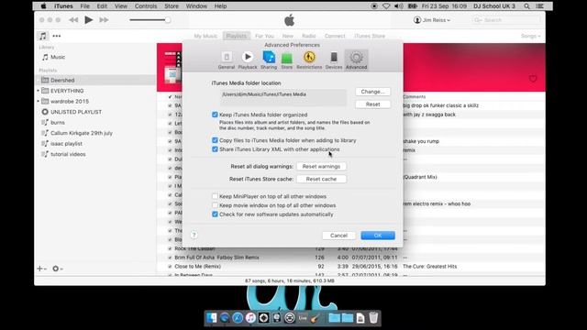Open the Restrictions preferences tab
Image resolution: width=587 pixels, height=330 pixels.
click(309, 60)
